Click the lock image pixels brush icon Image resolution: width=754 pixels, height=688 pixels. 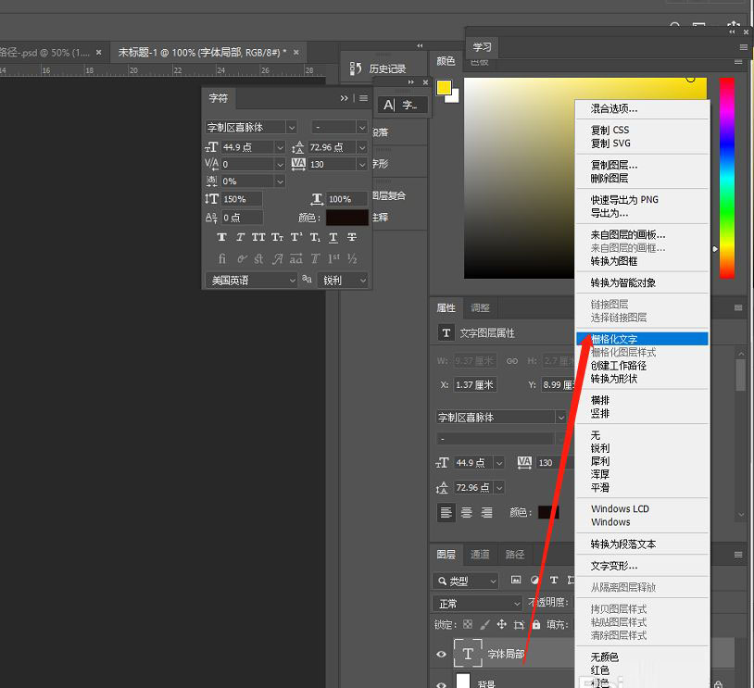pos(484,625)
